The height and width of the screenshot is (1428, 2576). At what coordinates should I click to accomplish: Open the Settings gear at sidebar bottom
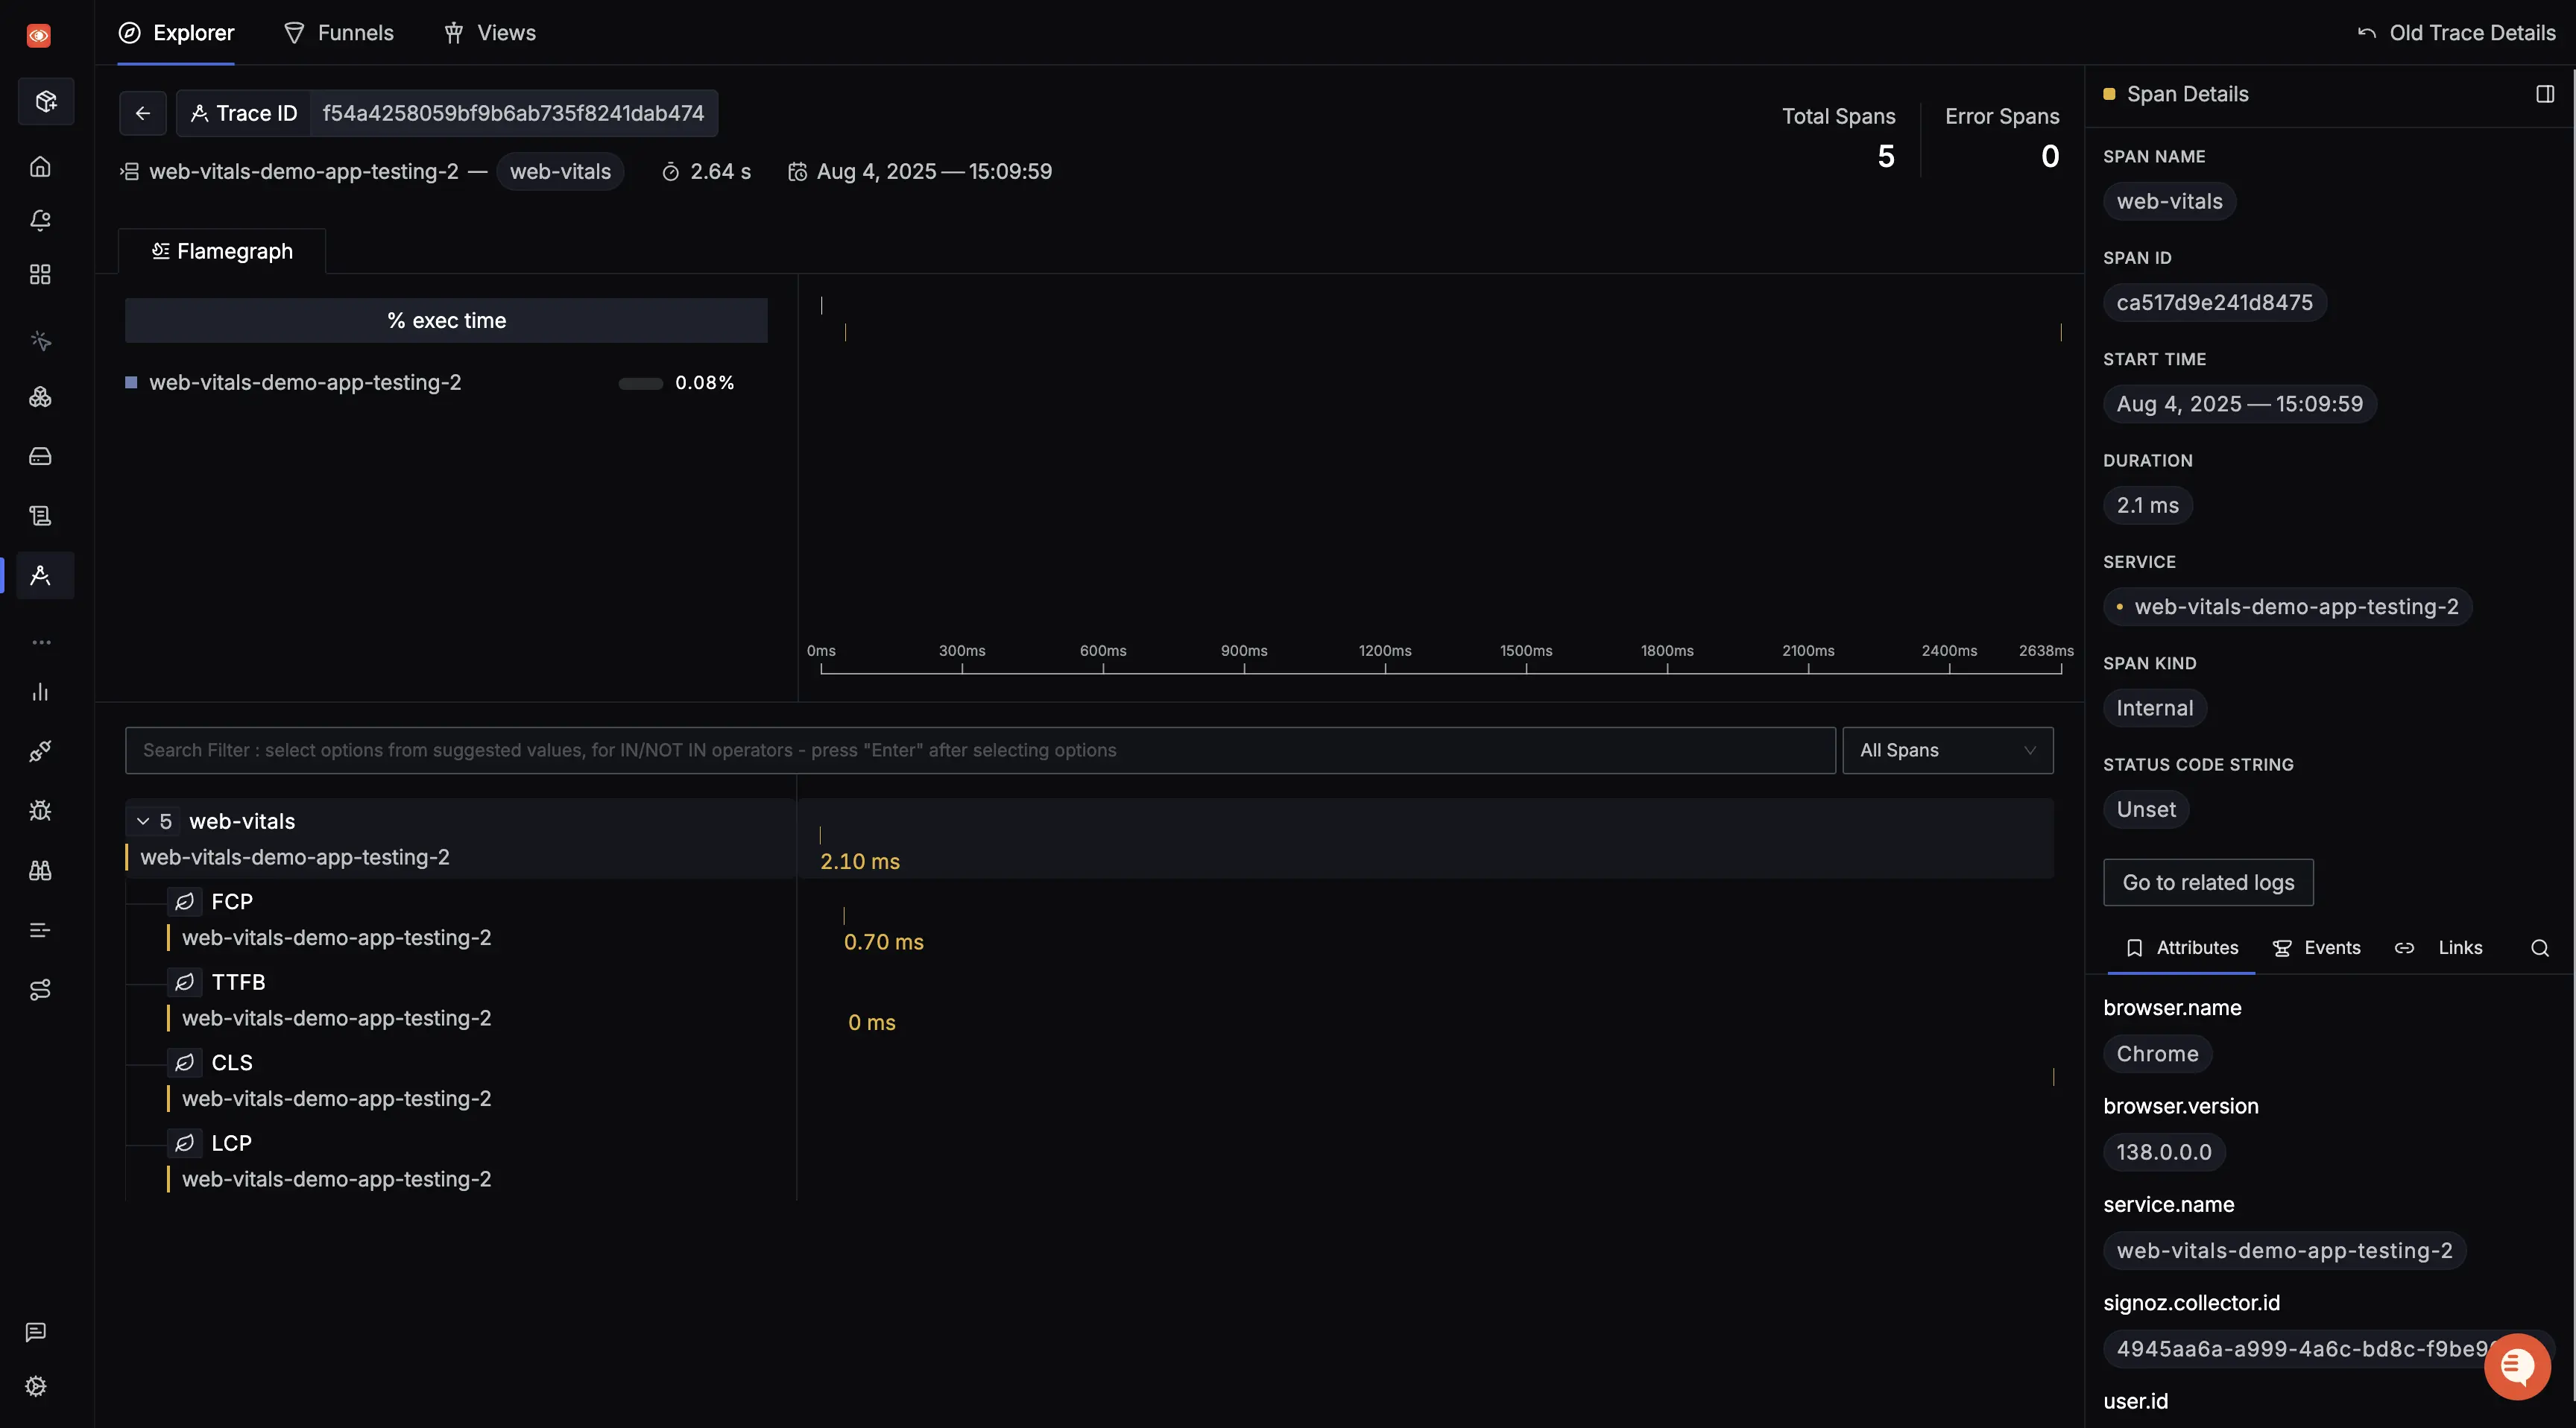[x=36, y=1386]
